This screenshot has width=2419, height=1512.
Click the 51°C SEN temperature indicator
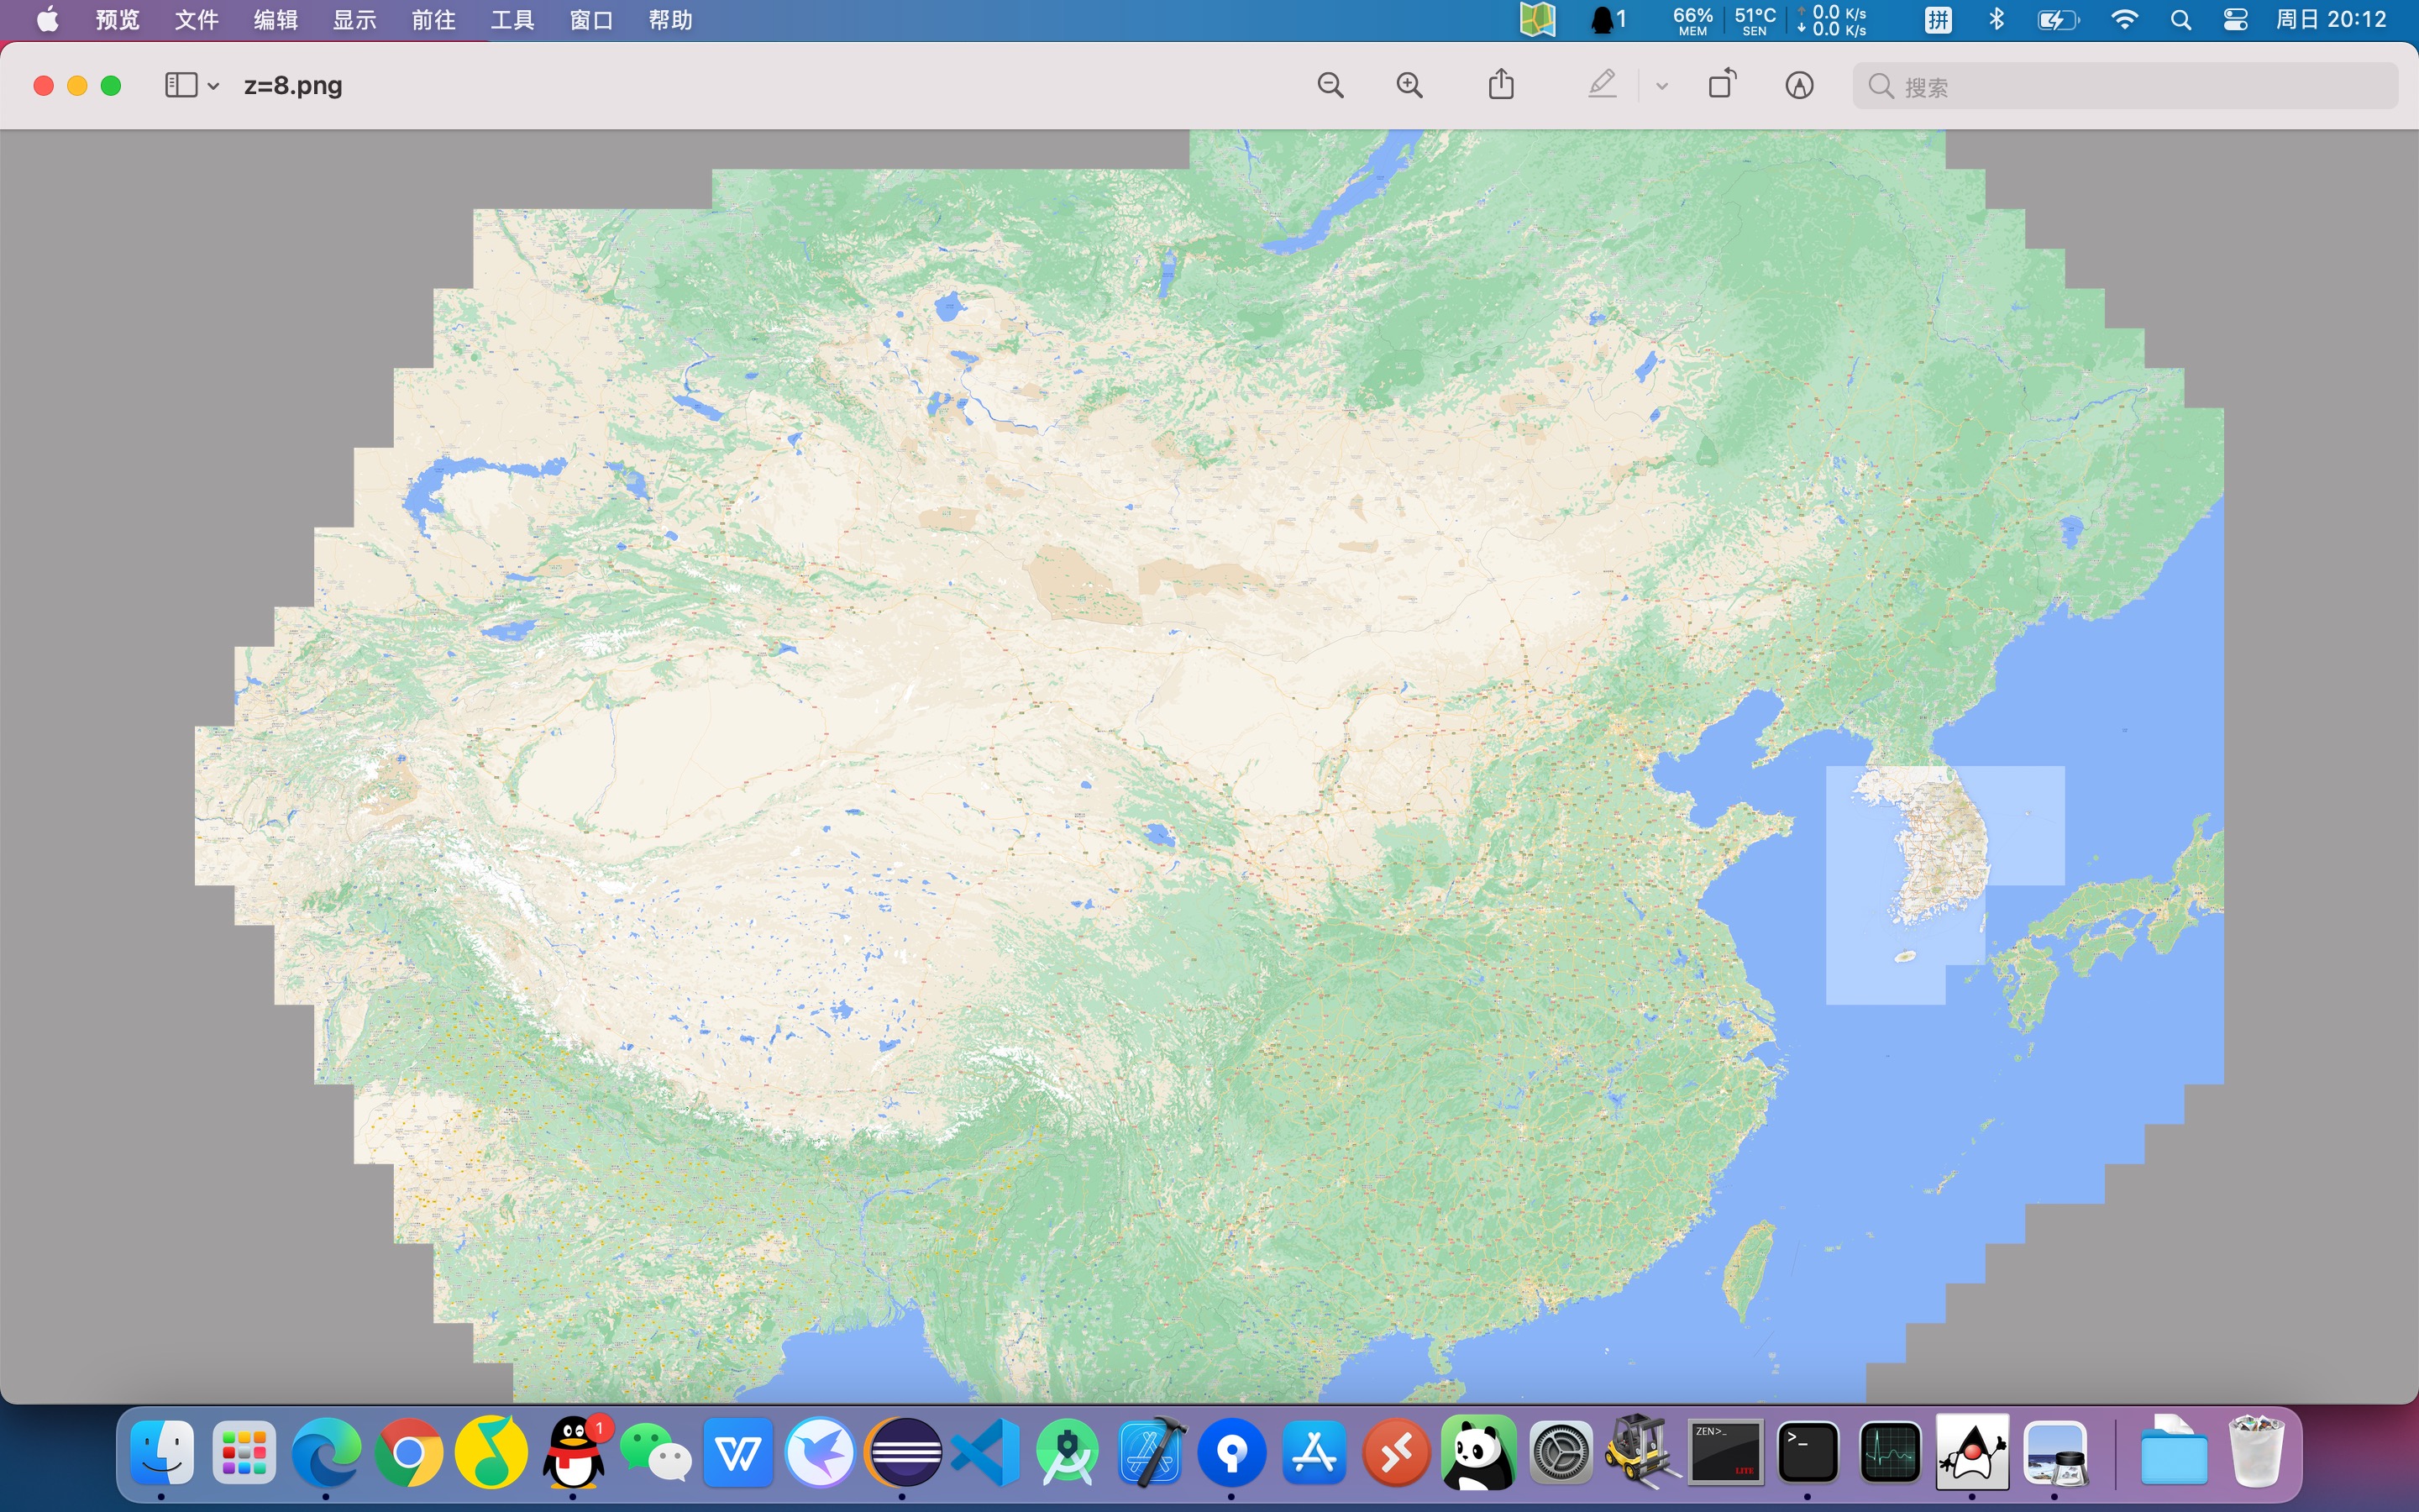1755,20
